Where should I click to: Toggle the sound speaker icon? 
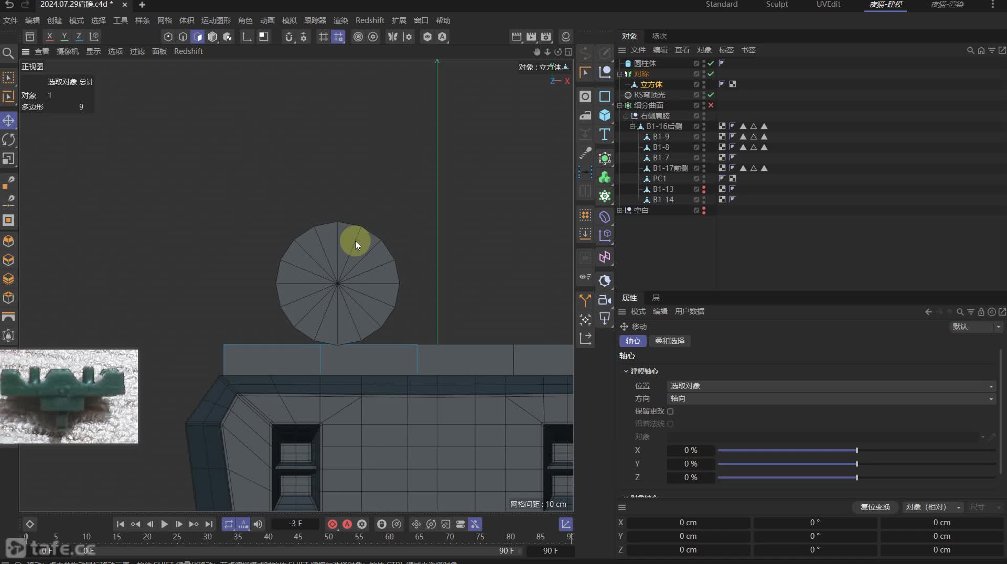pyautogui.click(x=258, y=524)
